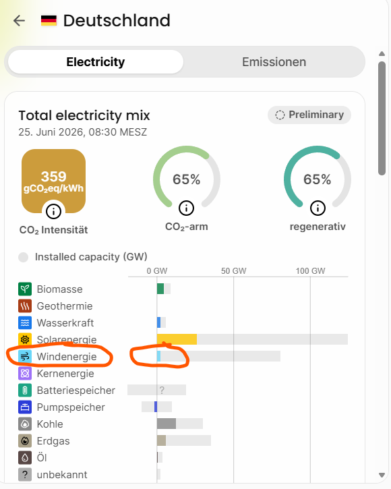Click the gray Kohle production bar
This screenshot has width=391, height=489.
(167, 424)
